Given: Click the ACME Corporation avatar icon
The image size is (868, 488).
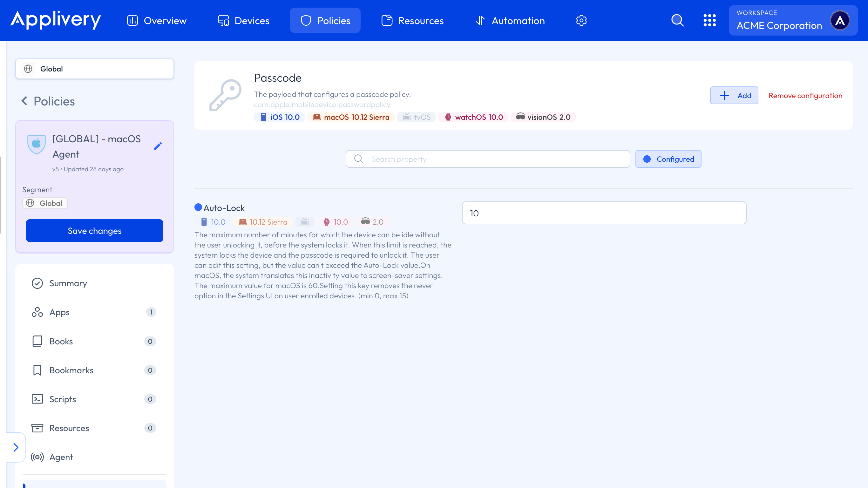Looking at the screenshot, I should click(840, 21).
